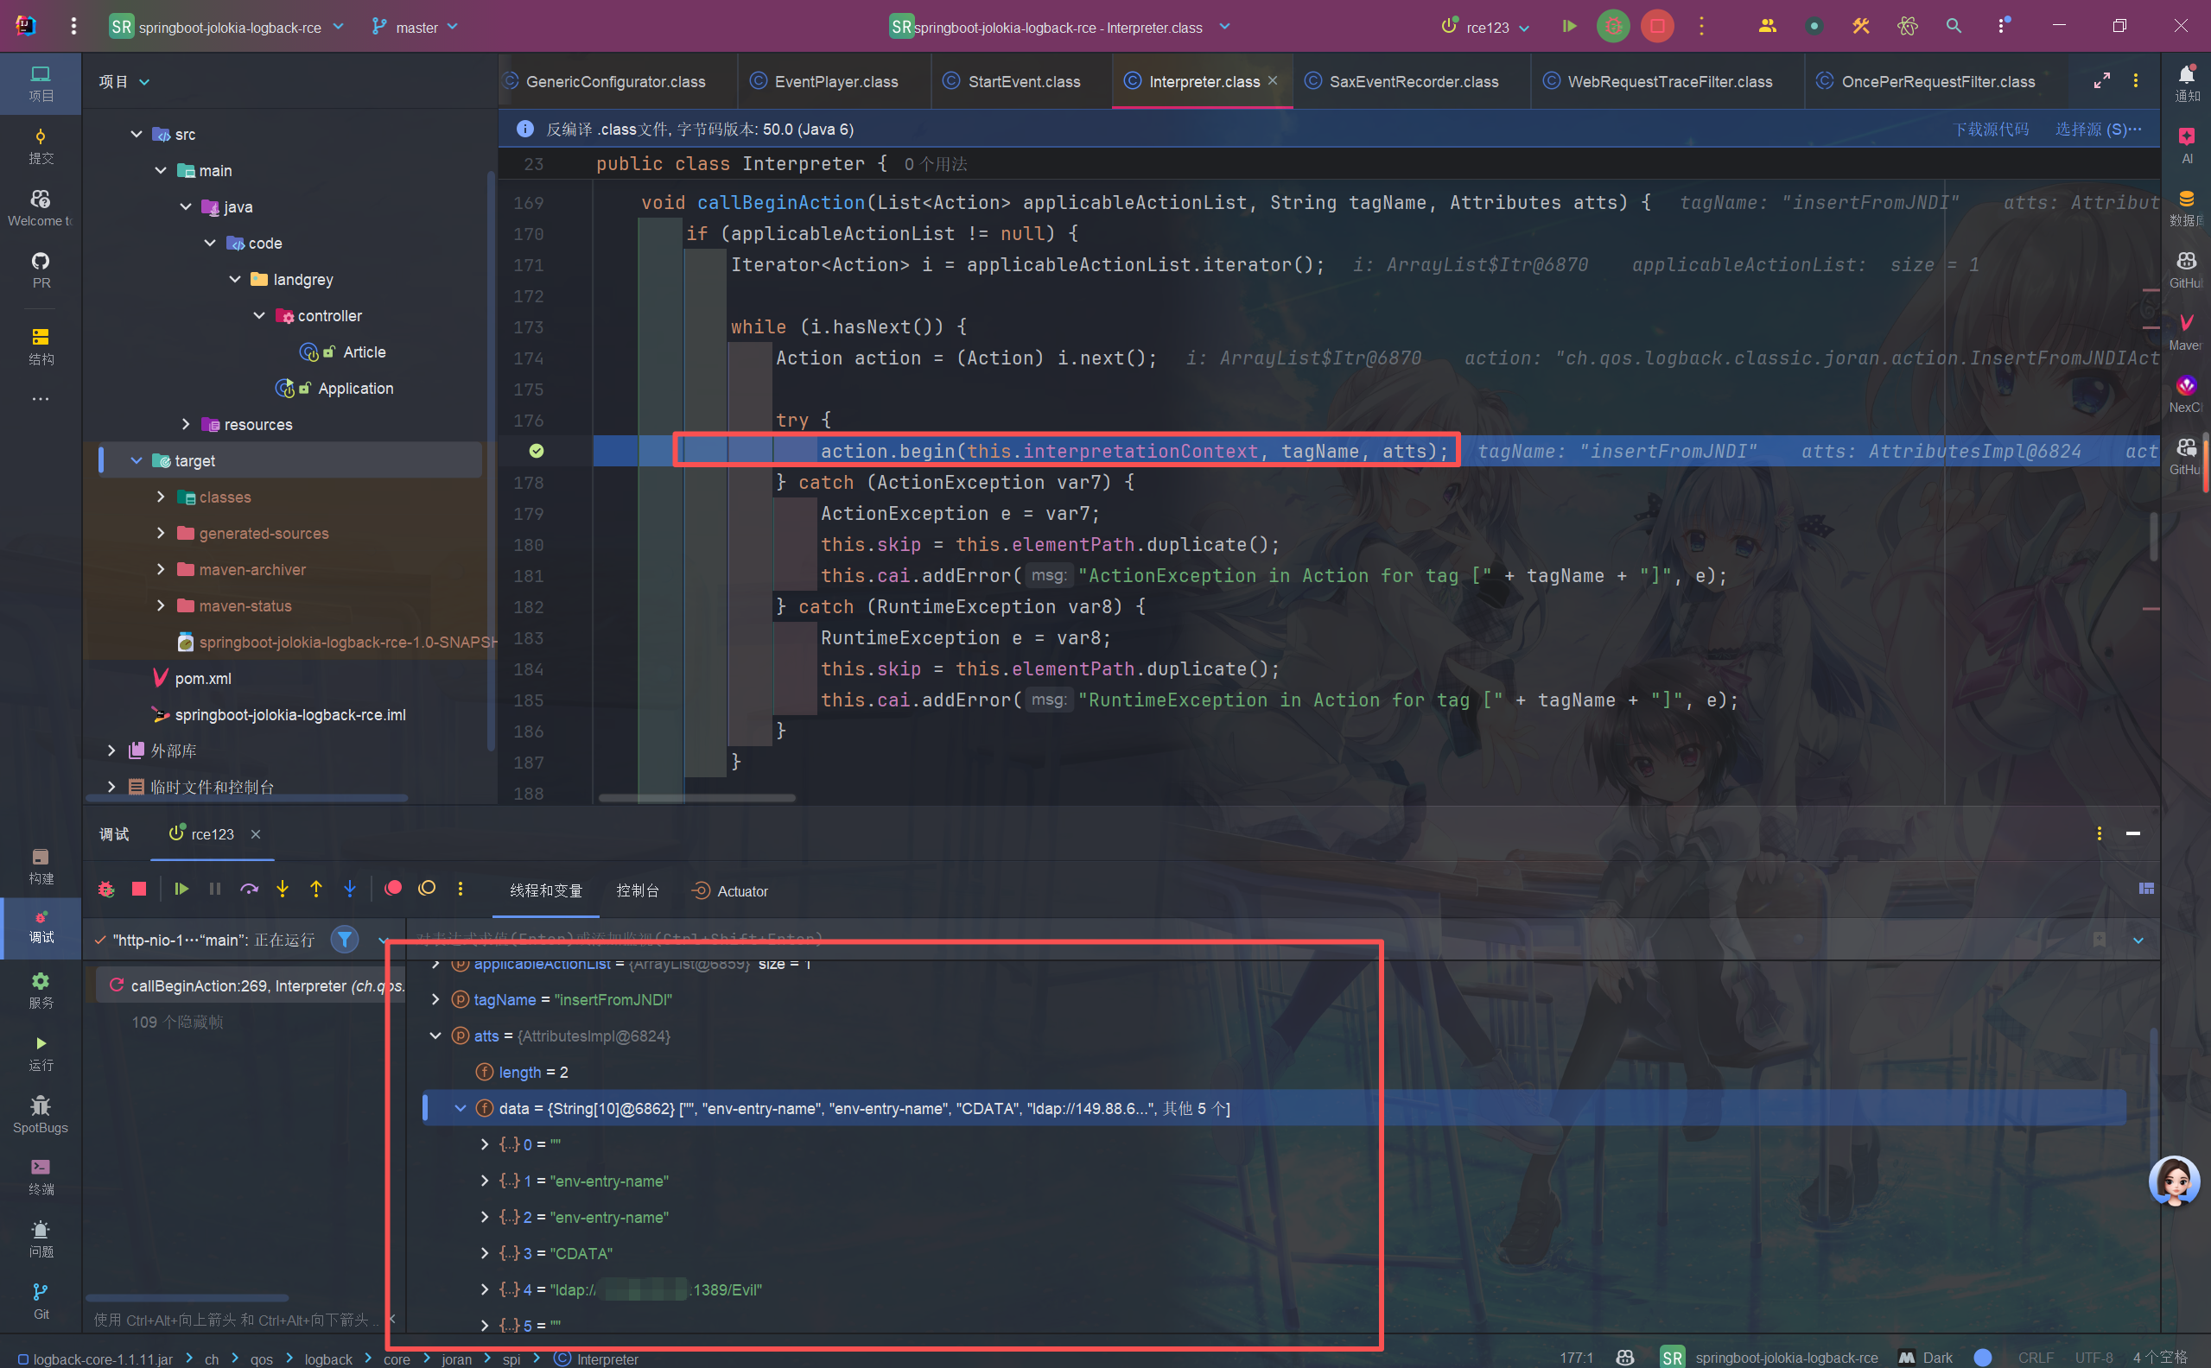This screenshot has height=1368, width=2211.
Task: Click the 选择源 choose sources link
Action: [x=2097, y=130]
